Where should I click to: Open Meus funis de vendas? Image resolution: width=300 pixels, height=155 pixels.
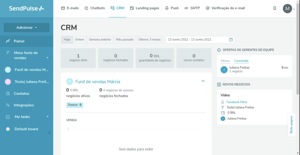[26, 55]
